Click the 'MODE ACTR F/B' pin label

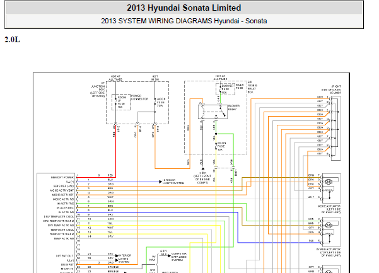pyautogui.click(x=63, y=199)
